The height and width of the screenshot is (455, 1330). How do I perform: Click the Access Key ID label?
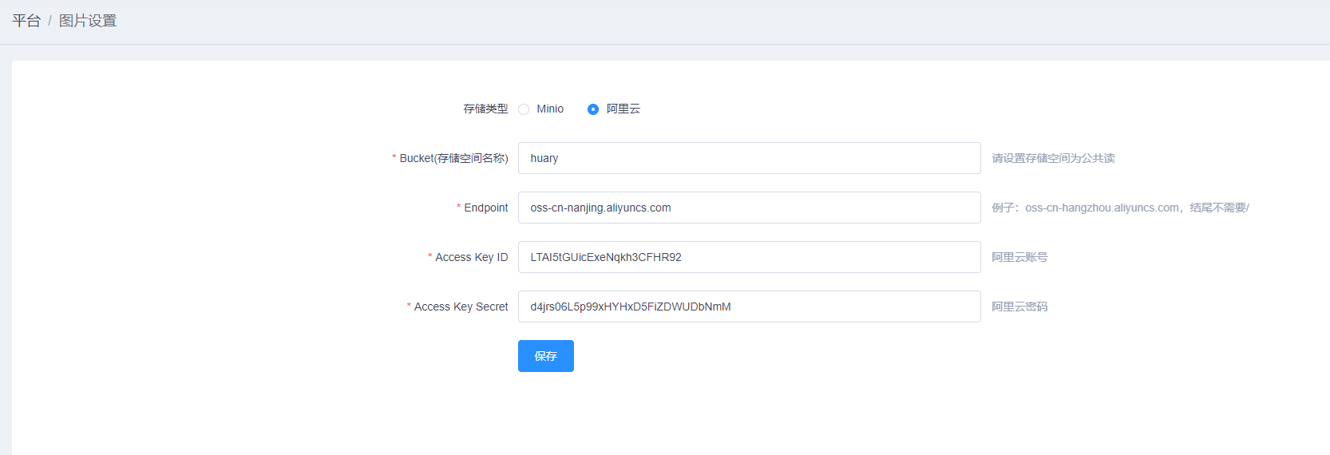471,257
